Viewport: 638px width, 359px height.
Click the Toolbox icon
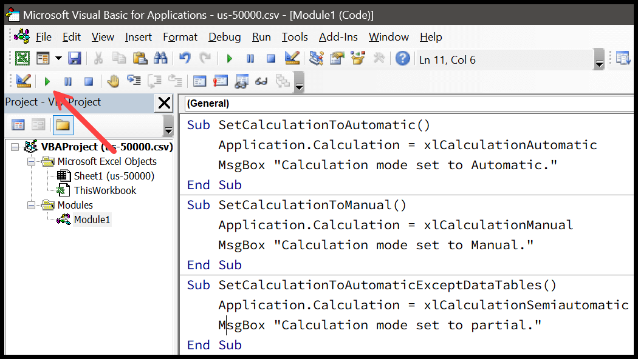[379, 58]
